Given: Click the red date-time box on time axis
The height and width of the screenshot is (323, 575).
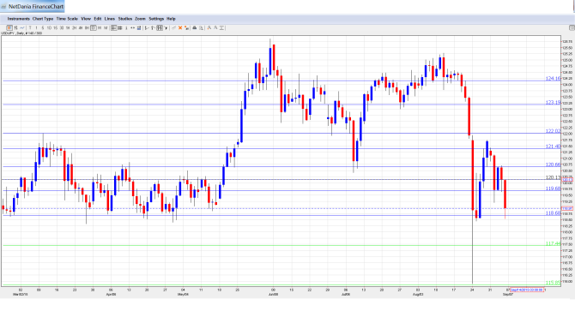Looking at the screenshot, I should point(527,290).
